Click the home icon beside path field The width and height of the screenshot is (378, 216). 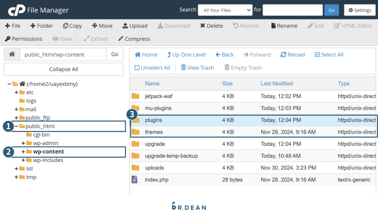click(12, 54)
